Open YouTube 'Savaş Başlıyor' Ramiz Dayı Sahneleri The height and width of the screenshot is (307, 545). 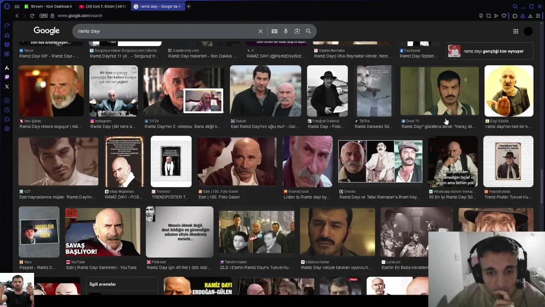point(103,232)
